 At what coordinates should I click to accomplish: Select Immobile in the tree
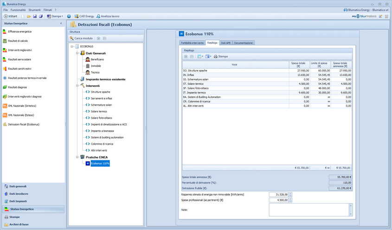[96, 66]
